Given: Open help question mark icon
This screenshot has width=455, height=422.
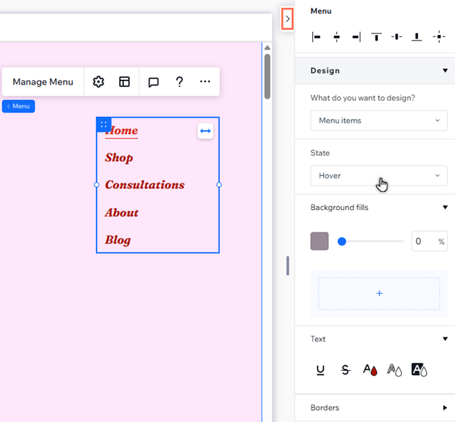Looking at the screenshot, I should [179, 82].
